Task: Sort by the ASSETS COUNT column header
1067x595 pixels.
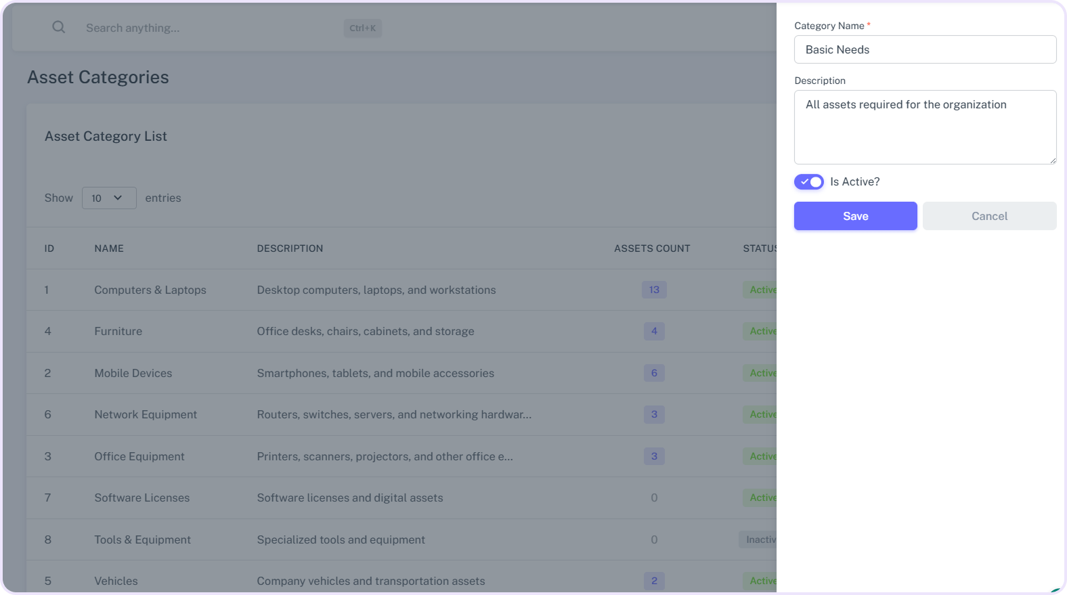Action: point(652,248)
